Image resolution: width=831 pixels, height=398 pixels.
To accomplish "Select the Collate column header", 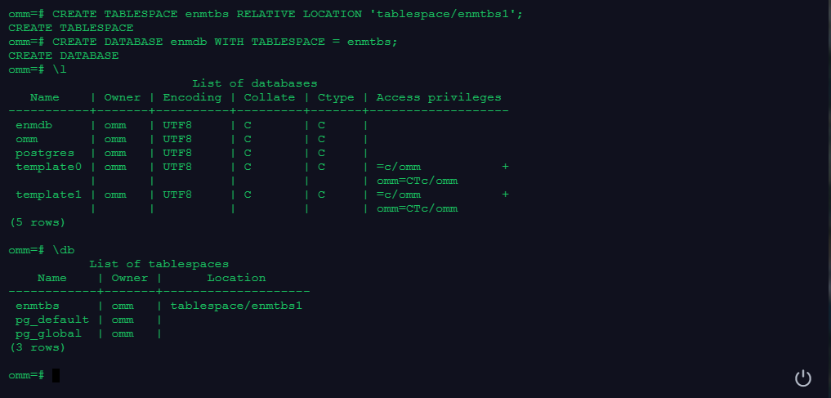I will [268, 97].
